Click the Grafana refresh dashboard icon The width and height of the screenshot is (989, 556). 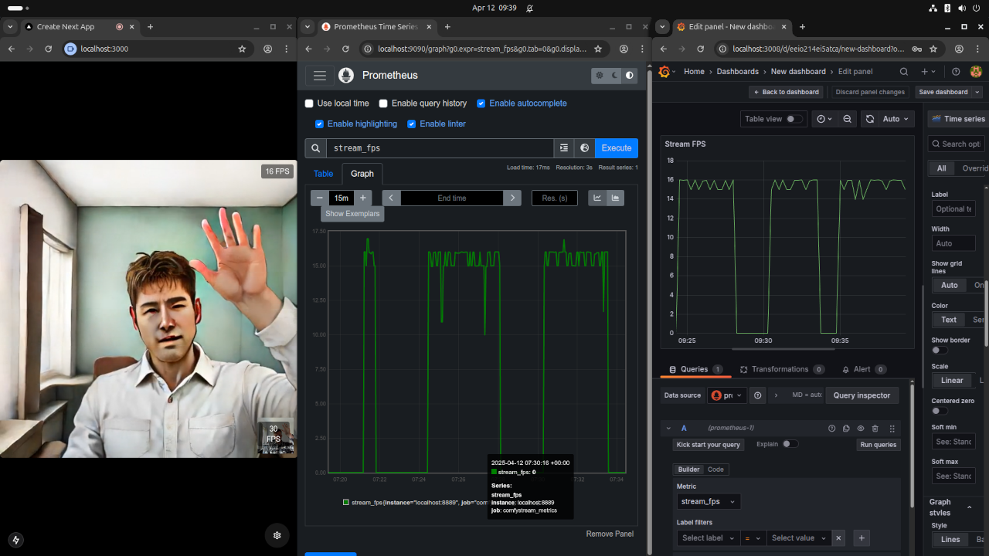click(x=870, y=119)
